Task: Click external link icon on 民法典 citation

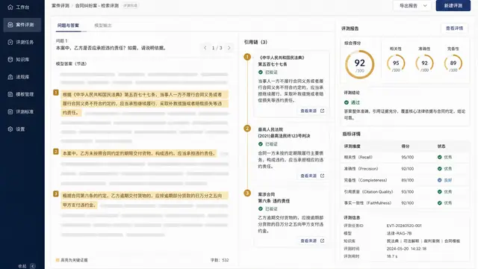Action: coord(322,111)
